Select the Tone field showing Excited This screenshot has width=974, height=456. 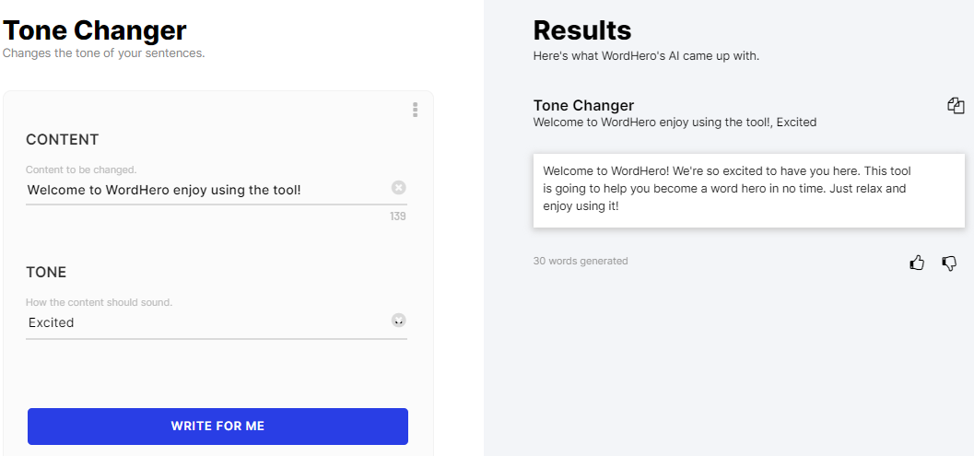point(207,322)
